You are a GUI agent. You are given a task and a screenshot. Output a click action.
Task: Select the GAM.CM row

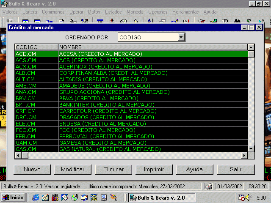131,143
